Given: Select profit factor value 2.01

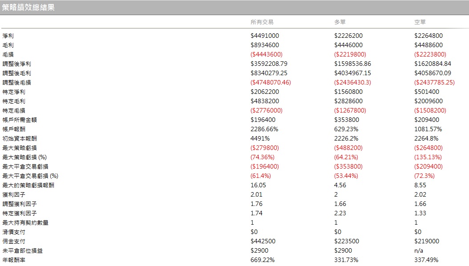Looking at the screenshot, I should pos(257,194).
